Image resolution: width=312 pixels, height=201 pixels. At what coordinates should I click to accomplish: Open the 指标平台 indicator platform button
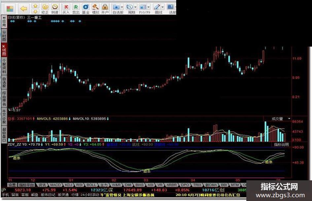(26, 185)
